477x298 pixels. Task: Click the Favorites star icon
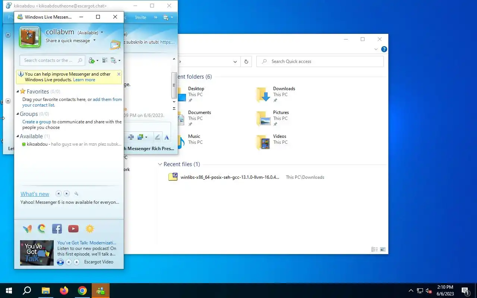[x=23, y=91]
